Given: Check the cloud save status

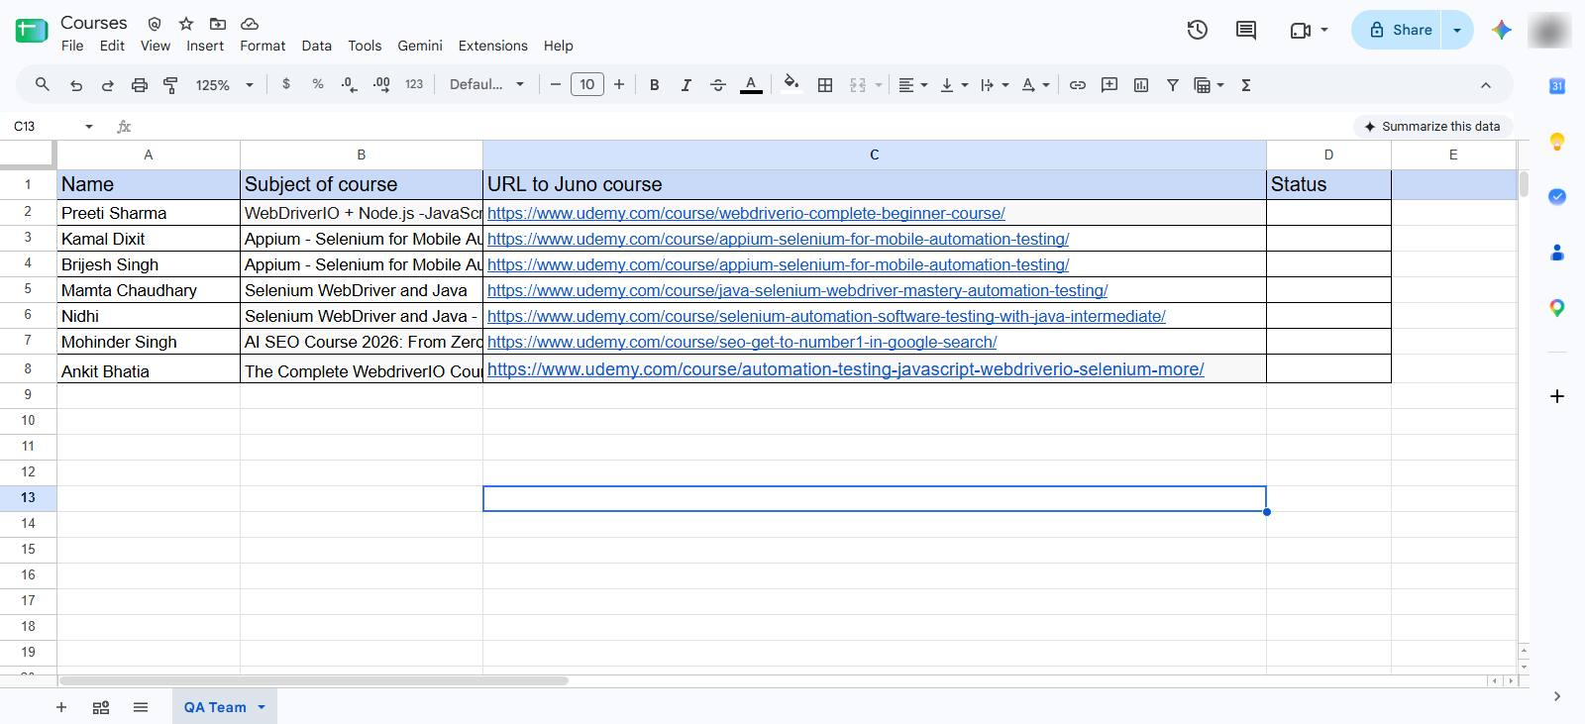Looking at the screenshot, I should (250, 23).
